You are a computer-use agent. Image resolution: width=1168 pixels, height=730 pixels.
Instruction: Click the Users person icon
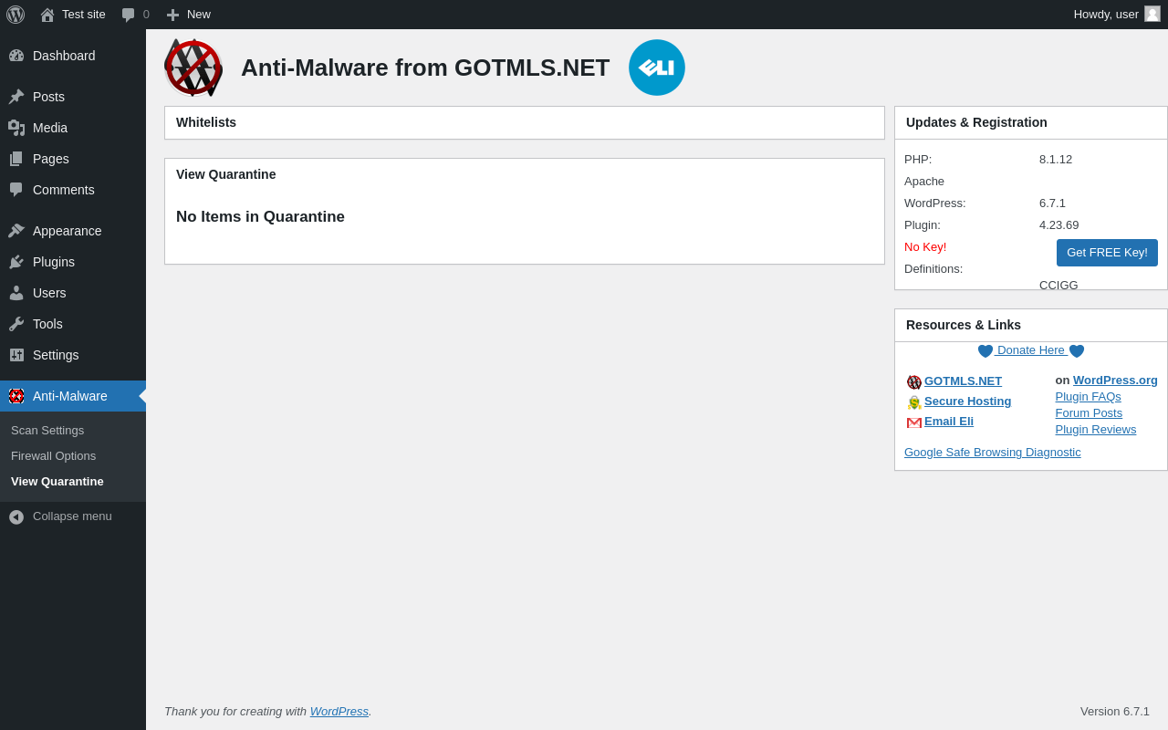pos(16,293)
